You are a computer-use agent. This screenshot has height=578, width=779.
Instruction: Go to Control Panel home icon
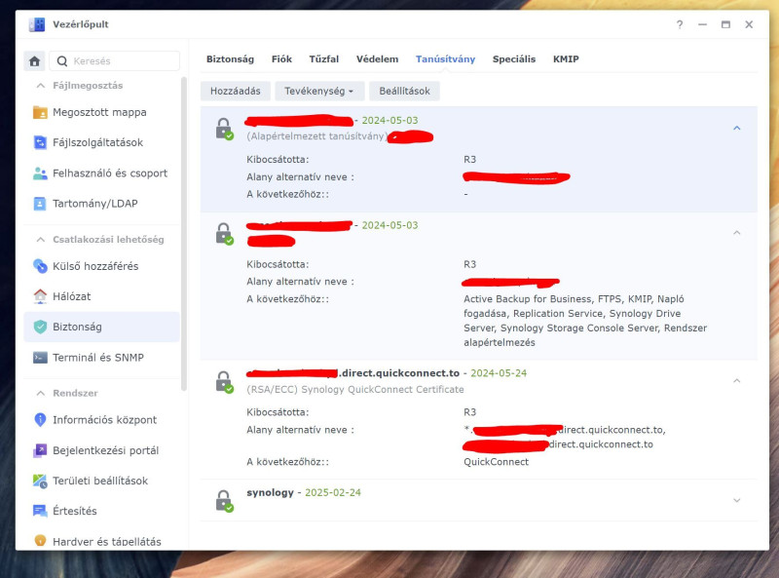pyautogui.click(x=34, y=61)
